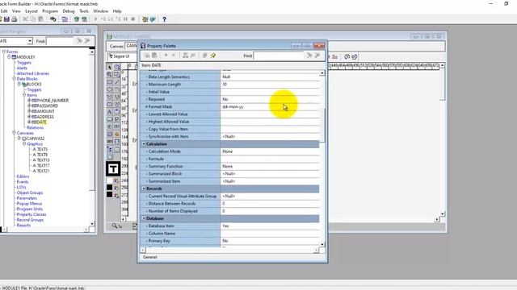The image size is (517, 290).
Task: Click the Maximum Length property value
Action: click(x=270, y=85)
